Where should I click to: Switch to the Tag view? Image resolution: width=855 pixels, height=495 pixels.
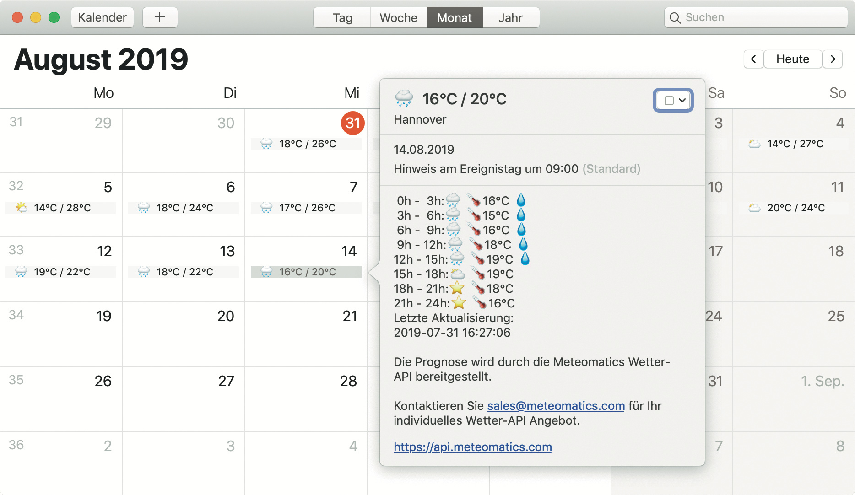[342, 18]
